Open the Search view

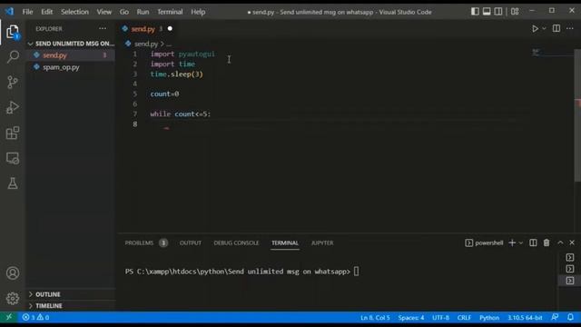[13, 56]
